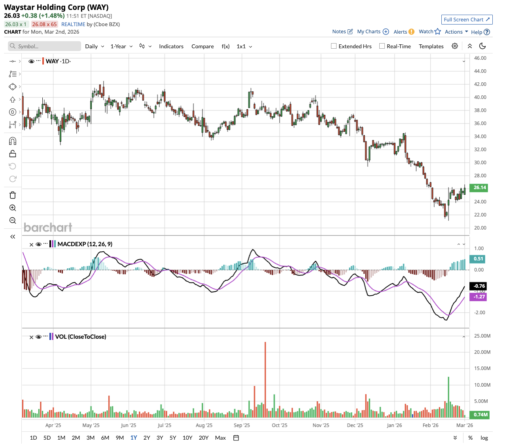This screenshot has width=507, height=448.
Task: Open chart settings gear
Action: [x=455, y=46]
